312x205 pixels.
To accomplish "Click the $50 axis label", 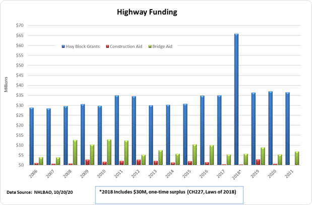I will point(20,66).
